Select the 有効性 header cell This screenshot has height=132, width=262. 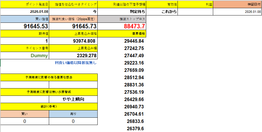pyautogui.click(x=162, y=4)
